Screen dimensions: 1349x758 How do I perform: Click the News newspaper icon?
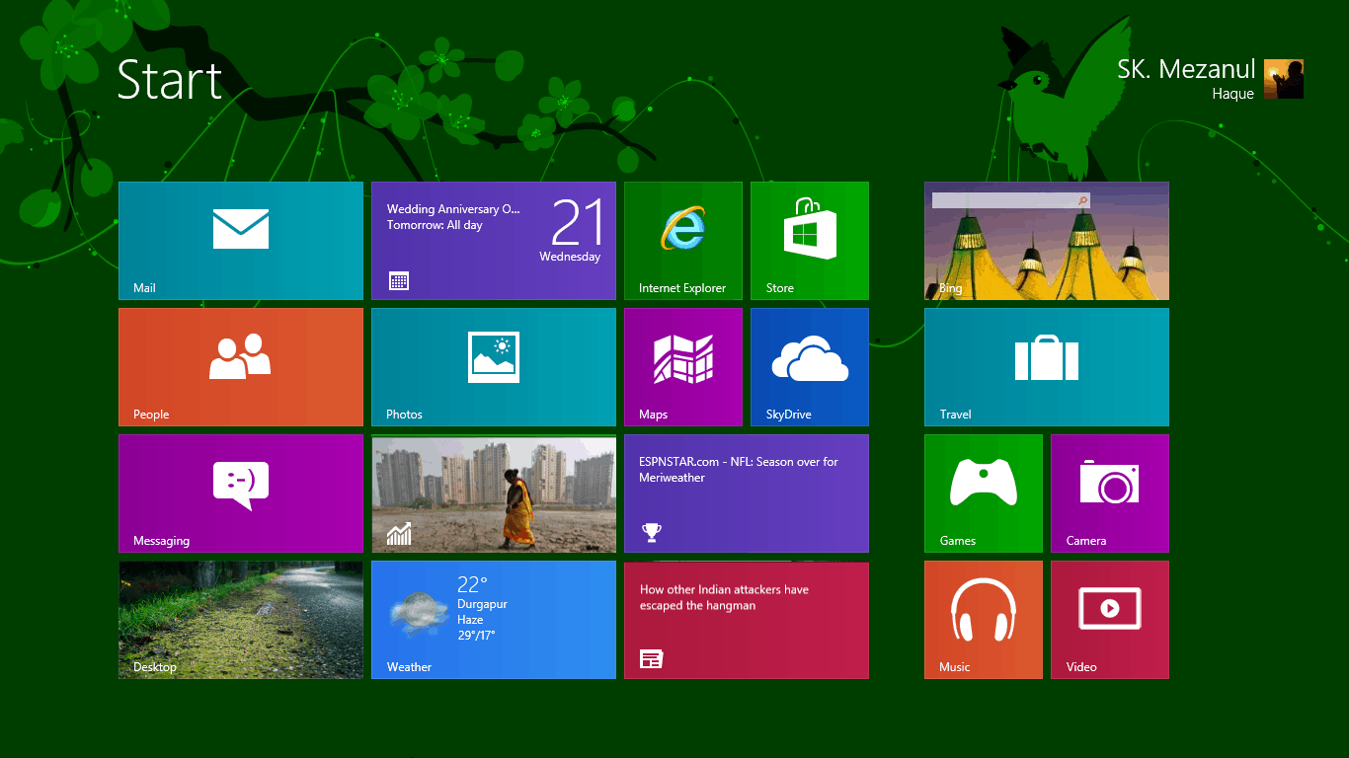coord(651,659)
